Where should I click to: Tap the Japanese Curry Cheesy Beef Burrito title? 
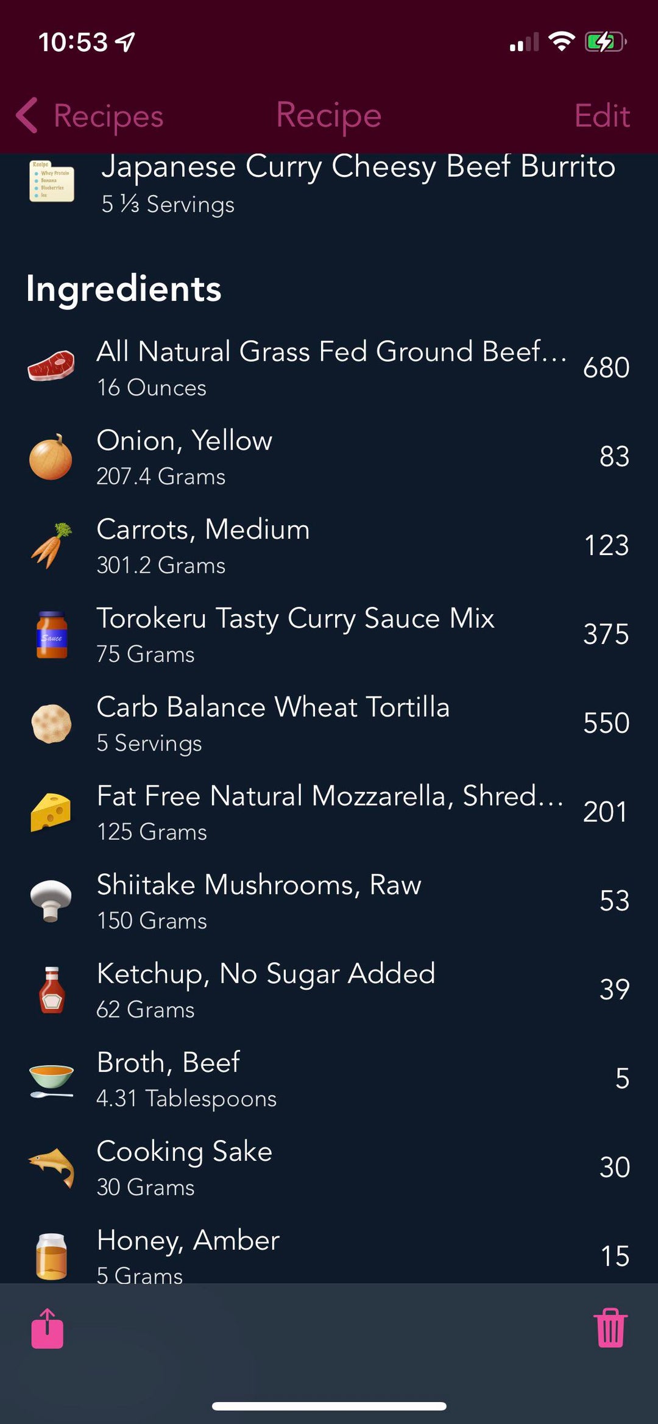(x=358, y=167)
